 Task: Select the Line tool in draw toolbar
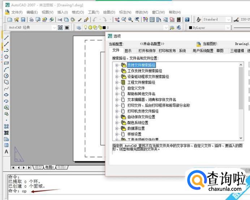pyautogui.click(x=7, y=38)
